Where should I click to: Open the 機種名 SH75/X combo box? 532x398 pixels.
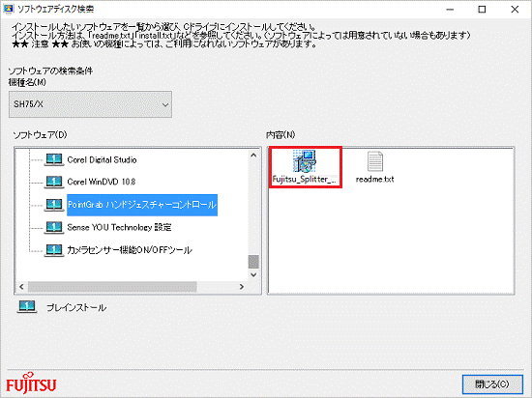(90, 104)
